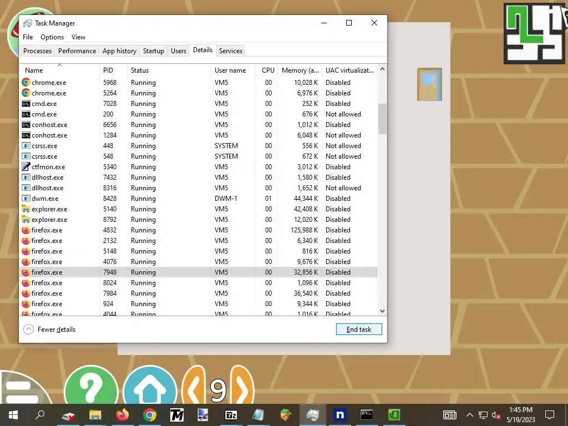Sort by the Memory column header
The height and width of the screenshot is (426, 568).
(300, 70)
